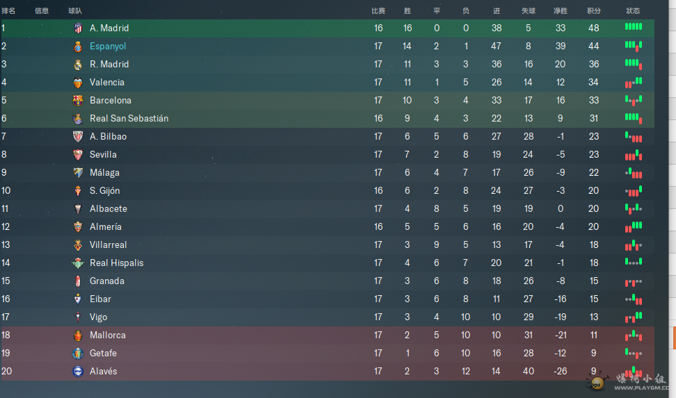Click the A. Madrid club crest
The height and width of the screenshot is (398, 676).
[78, 28]
